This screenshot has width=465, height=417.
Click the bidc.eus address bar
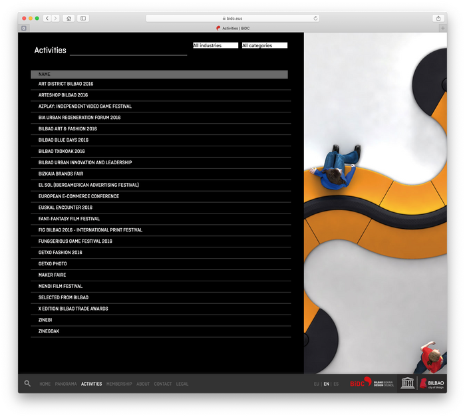pos(233,19)
